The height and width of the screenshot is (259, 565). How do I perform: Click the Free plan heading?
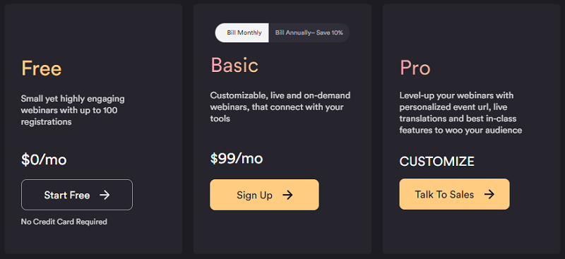[42, 68]
